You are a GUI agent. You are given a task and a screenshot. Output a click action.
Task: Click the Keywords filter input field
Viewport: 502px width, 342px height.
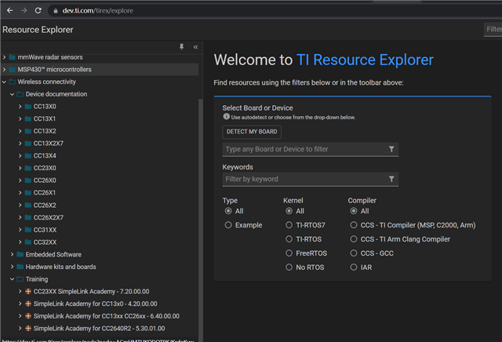[x=303, y=180]
